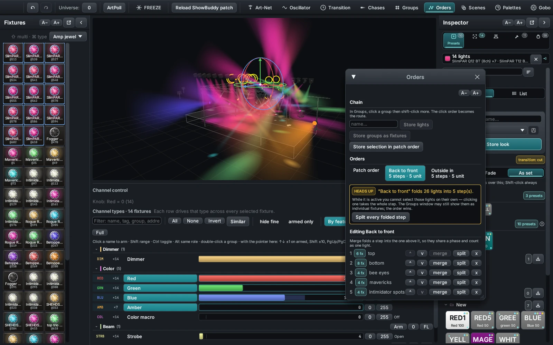This screenshot has width=553, height=345.
Task: Select the Fogger @470 fixture tile
Action: [54, 136]
